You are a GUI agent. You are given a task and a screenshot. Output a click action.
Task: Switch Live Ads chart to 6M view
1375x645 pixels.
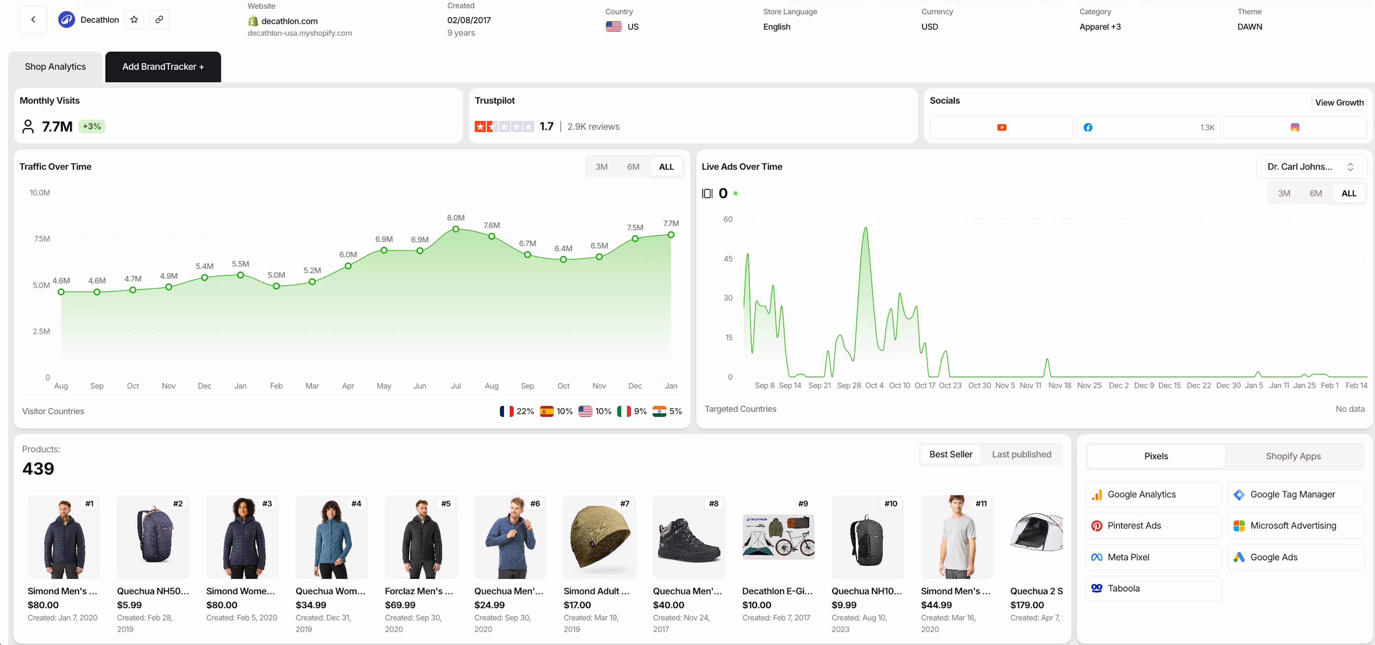pyautogui.click(x=1316, y=193)
